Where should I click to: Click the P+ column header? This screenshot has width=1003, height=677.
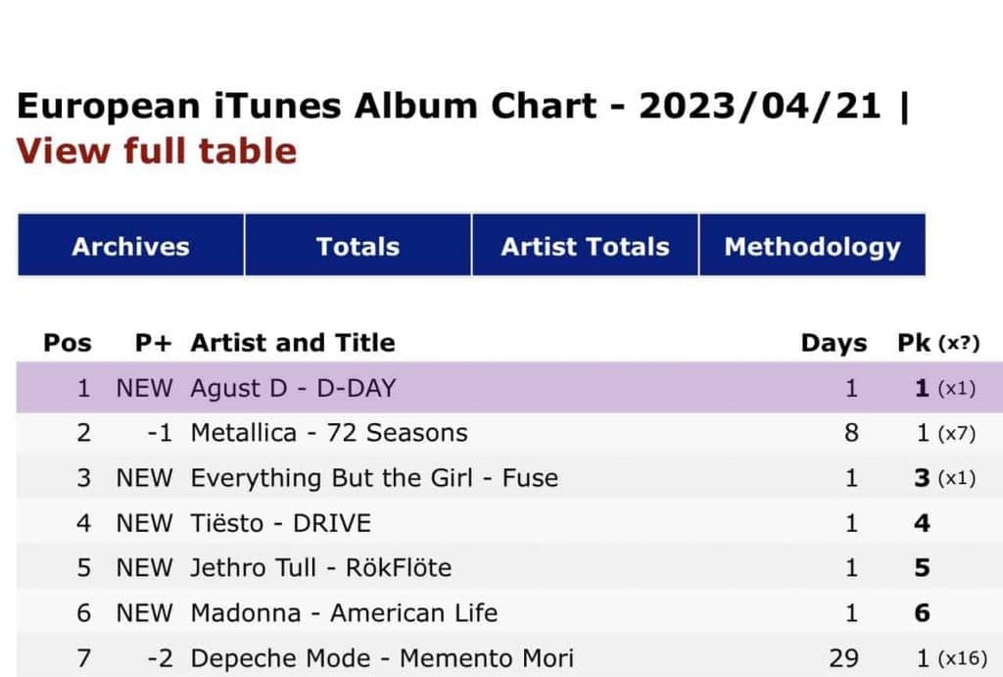pos(153,343)
